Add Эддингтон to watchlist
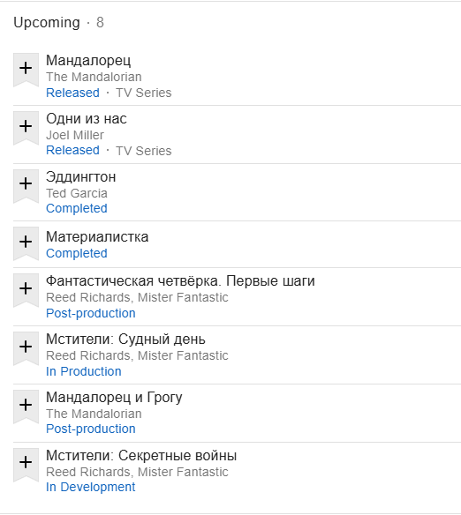 click(x=26, y=185)
